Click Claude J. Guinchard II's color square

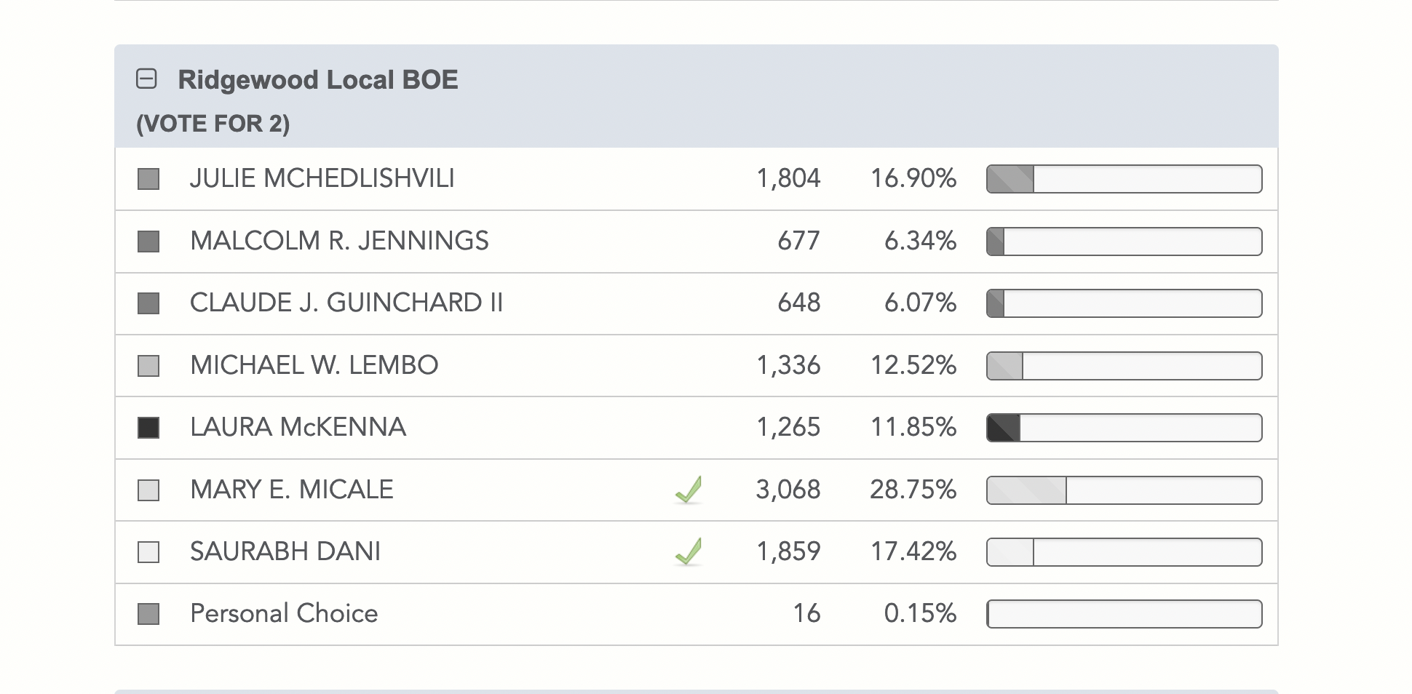[x=148, y=303]
